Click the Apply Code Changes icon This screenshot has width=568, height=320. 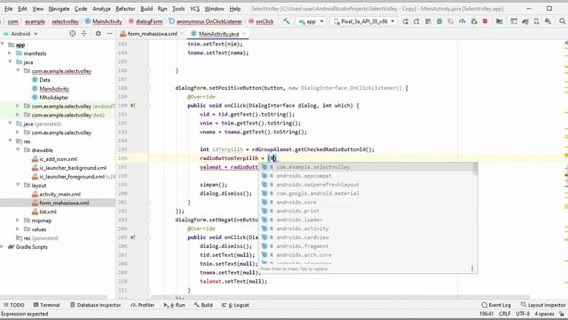428,21
